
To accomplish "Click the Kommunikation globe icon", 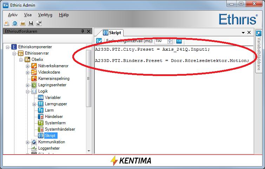I will 34,142.
